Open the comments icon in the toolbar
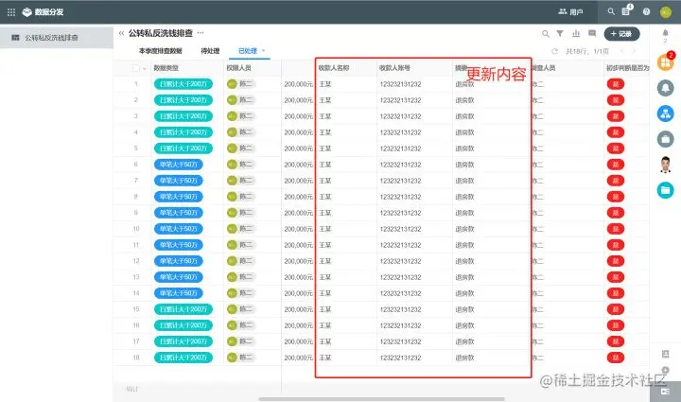Image resolution: width=681 pixels, height=402 pixels. (592, 33)
